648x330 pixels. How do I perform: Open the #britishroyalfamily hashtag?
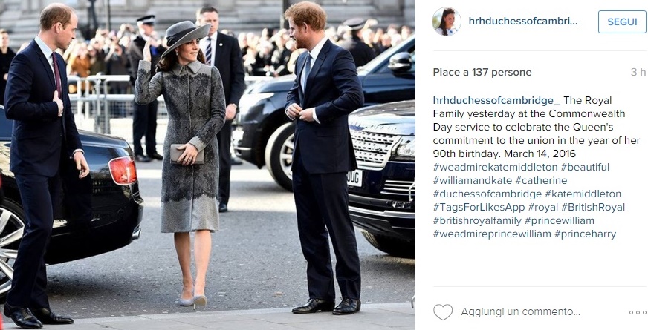point(477,221)
